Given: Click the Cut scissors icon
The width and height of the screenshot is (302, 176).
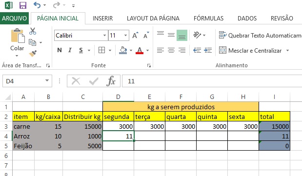Looking at the screenshot, I should point(33,31).
